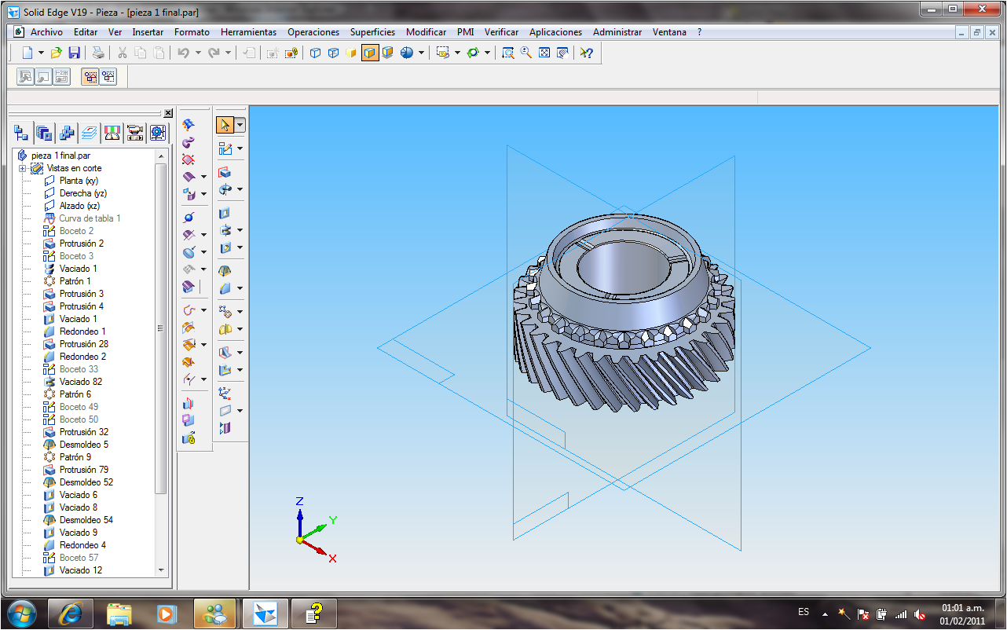Open the Superficies menu

pyautogui.click(x=372, y=32)
